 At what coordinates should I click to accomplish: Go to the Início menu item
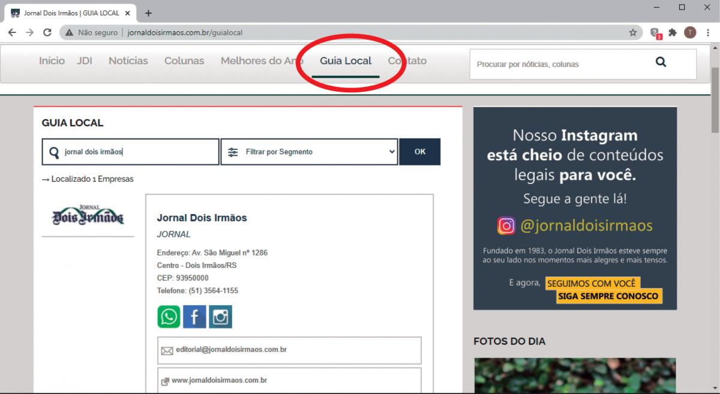(52, 61)
